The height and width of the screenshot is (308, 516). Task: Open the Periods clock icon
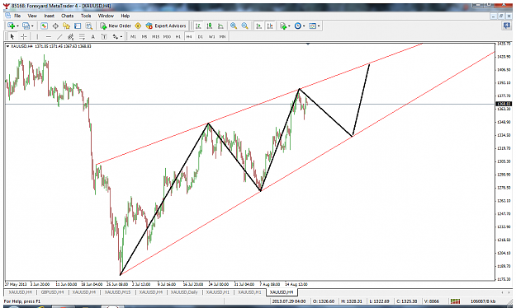pyautogui.click(x=298, y=26)
